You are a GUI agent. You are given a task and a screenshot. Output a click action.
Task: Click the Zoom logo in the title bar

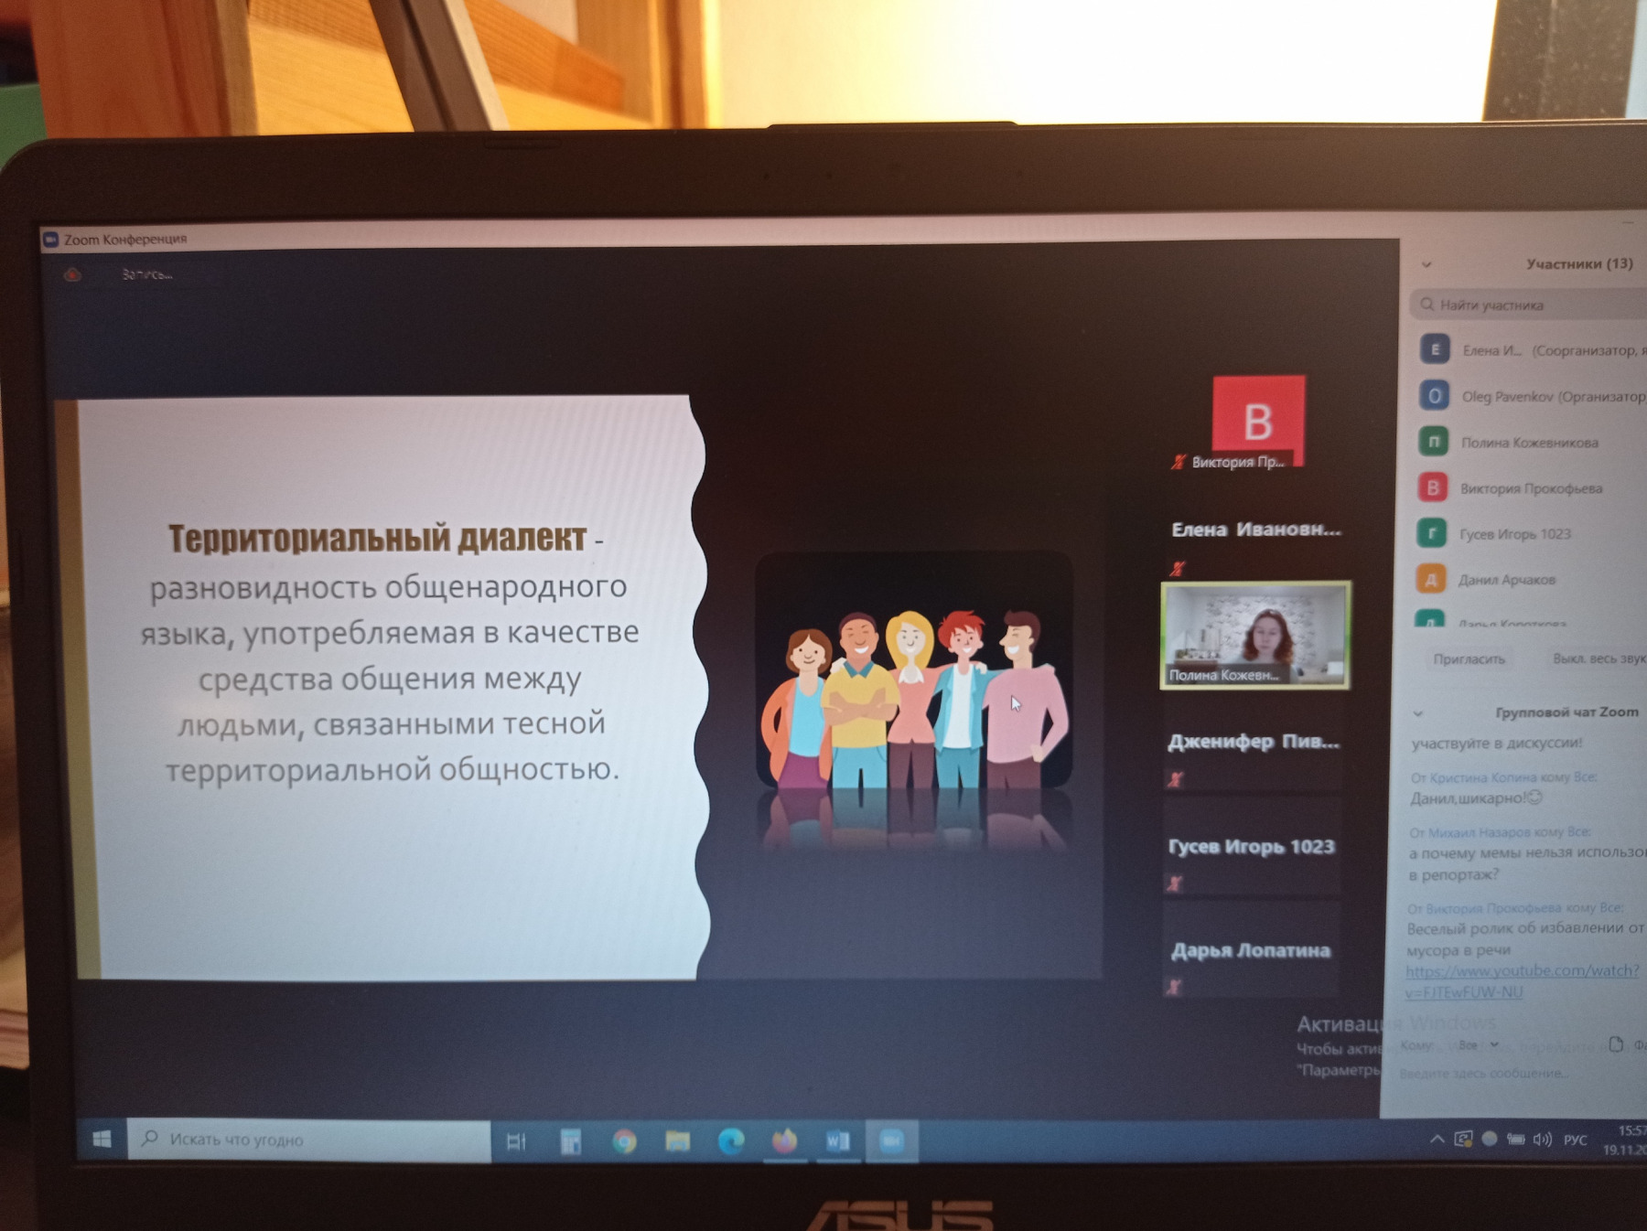click(x=51, y=239)
